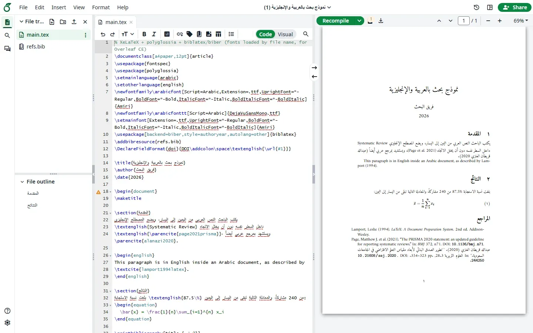
Task: Collapse the file tree section chevron
Action: click(21, 22)
